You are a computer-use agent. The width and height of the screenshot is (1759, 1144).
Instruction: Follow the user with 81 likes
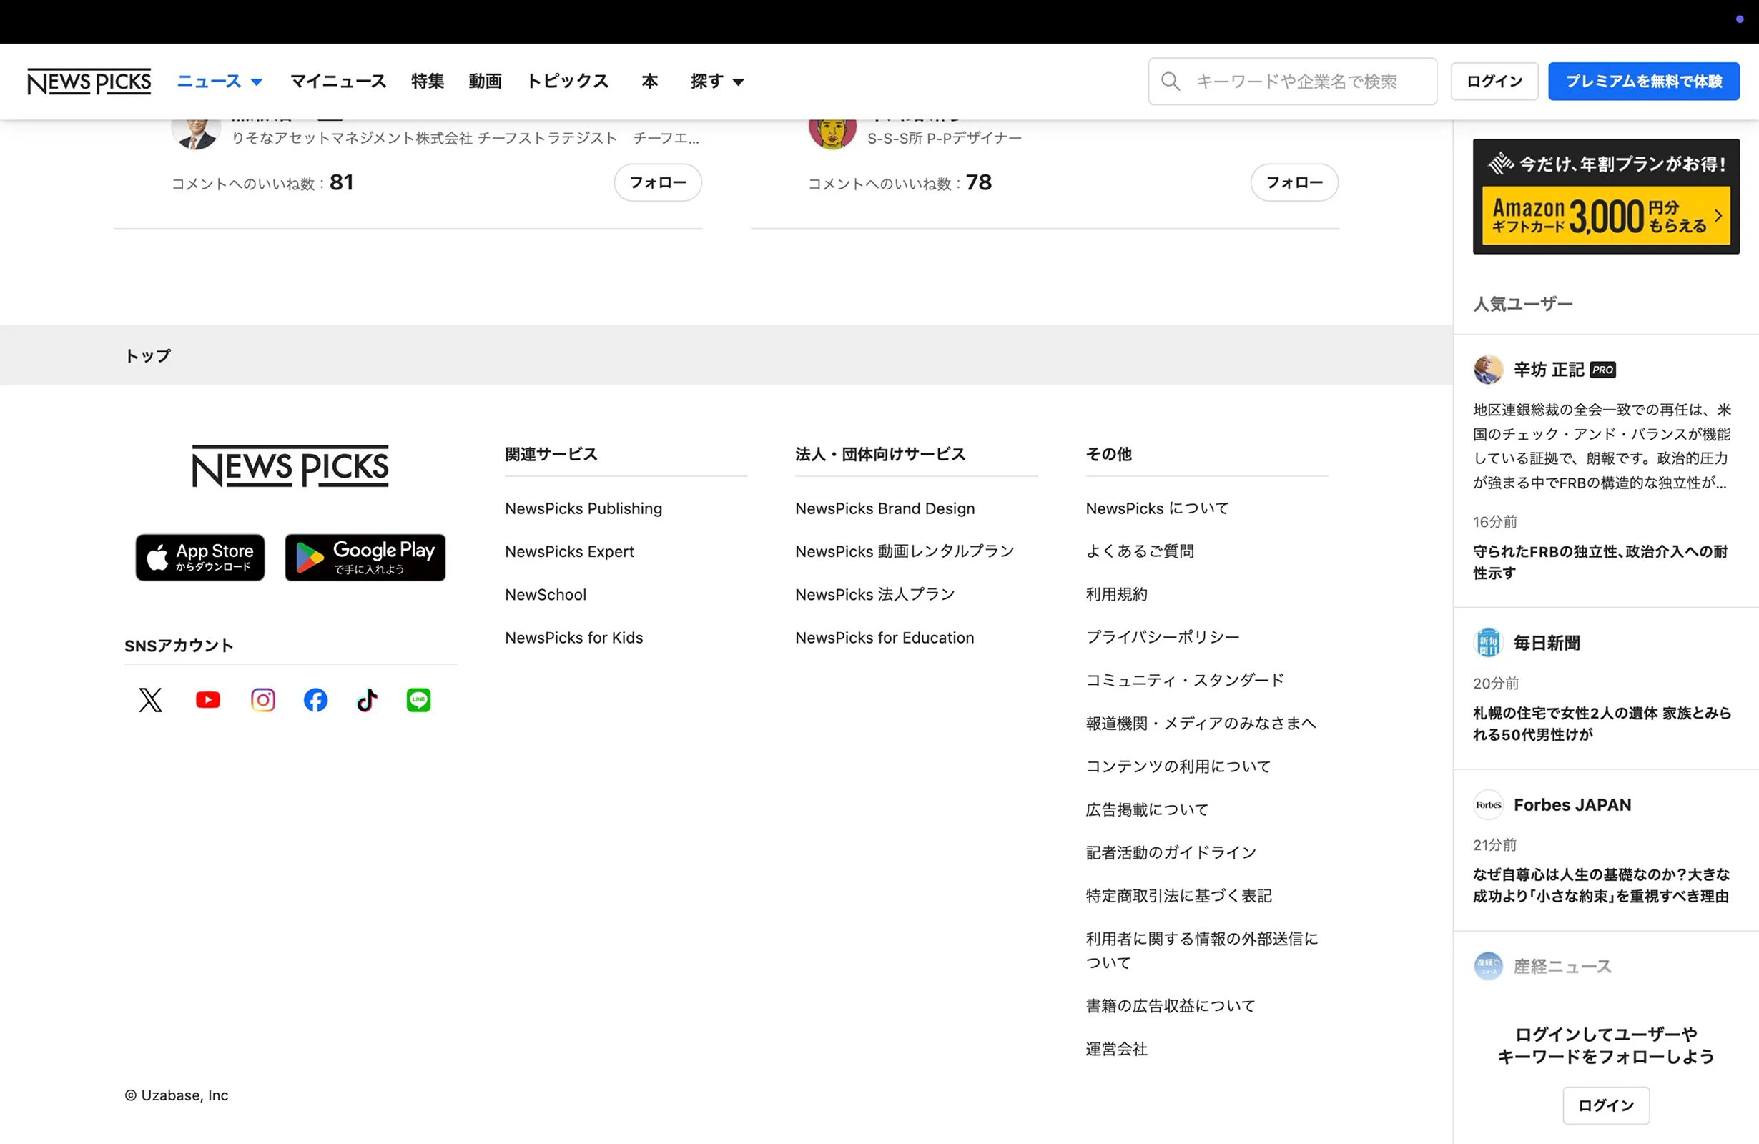(x=658, y=182)
